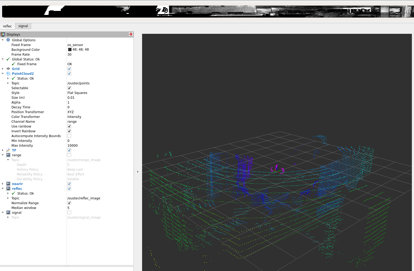Switch to the signal tab
The height and width of the screenshot is (271, 414).
coord(23,26)
